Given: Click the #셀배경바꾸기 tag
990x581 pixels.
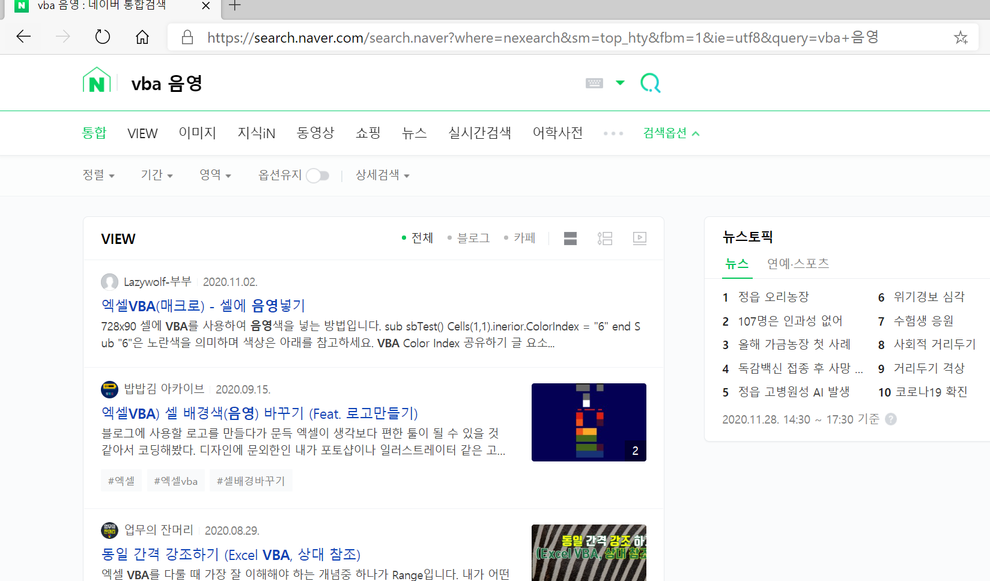Looking at the screenshot, I should click(x=251, y=481).
